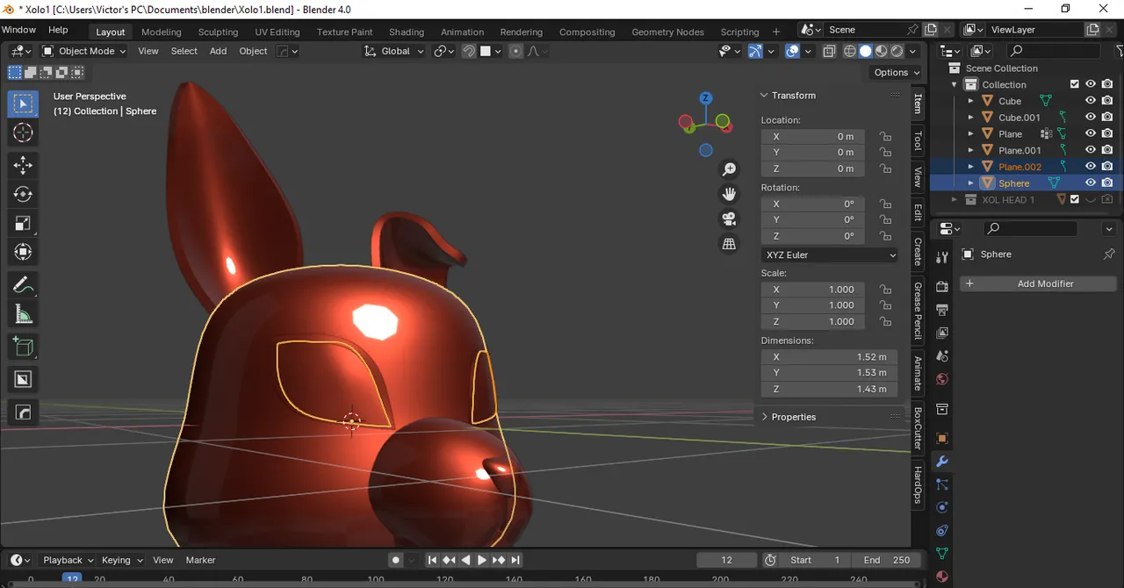The width and height of the screenshot is (1124, 588).
Task: Open the Object Constraints properties tab
Action: (x=942, y=531)
